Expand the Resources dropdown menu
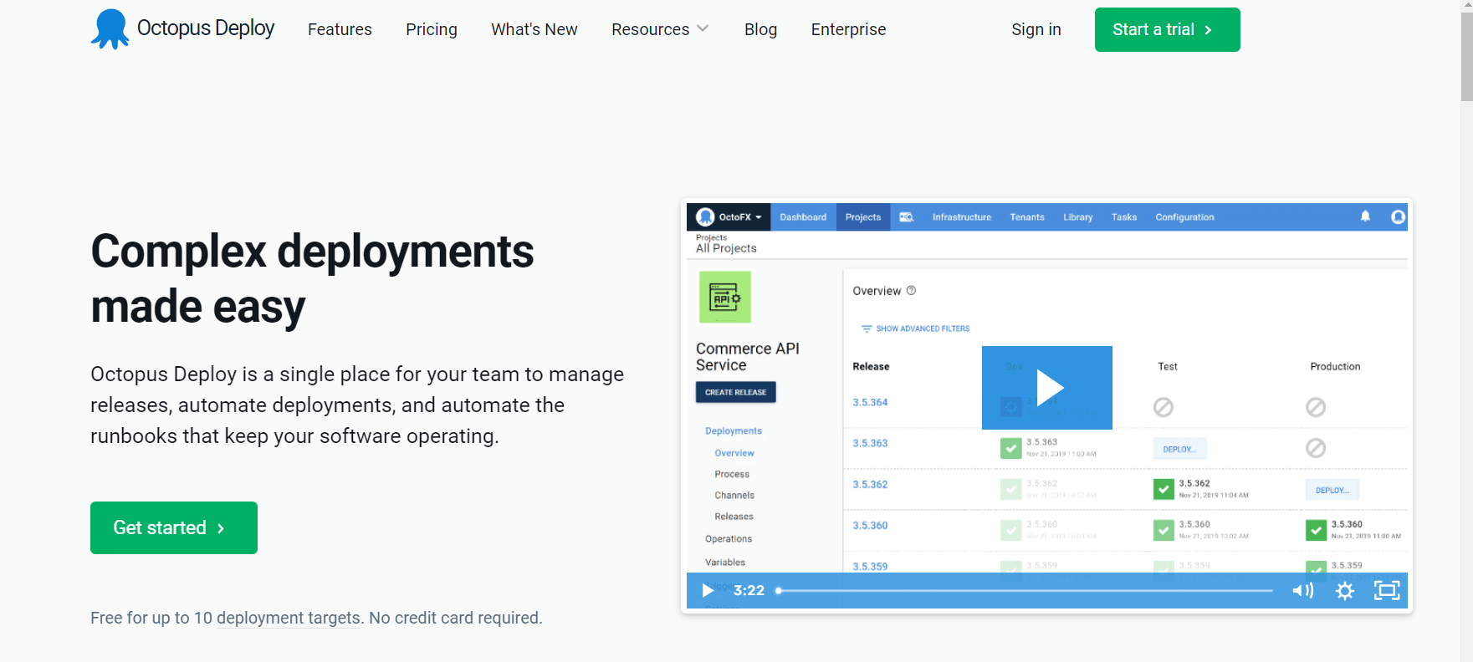1473x662 pixels. (x=660, y=29)
